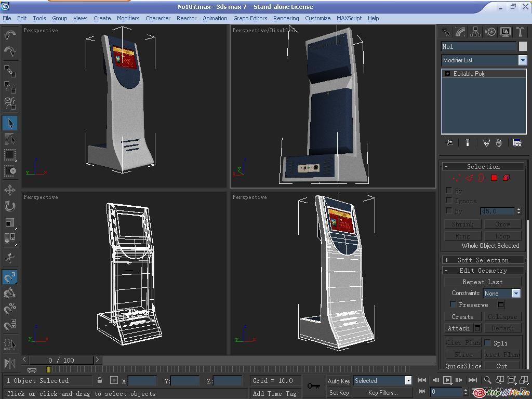Expand the Soft Selection rollout
The image size is (532, 399).
[x=483, y=260]
